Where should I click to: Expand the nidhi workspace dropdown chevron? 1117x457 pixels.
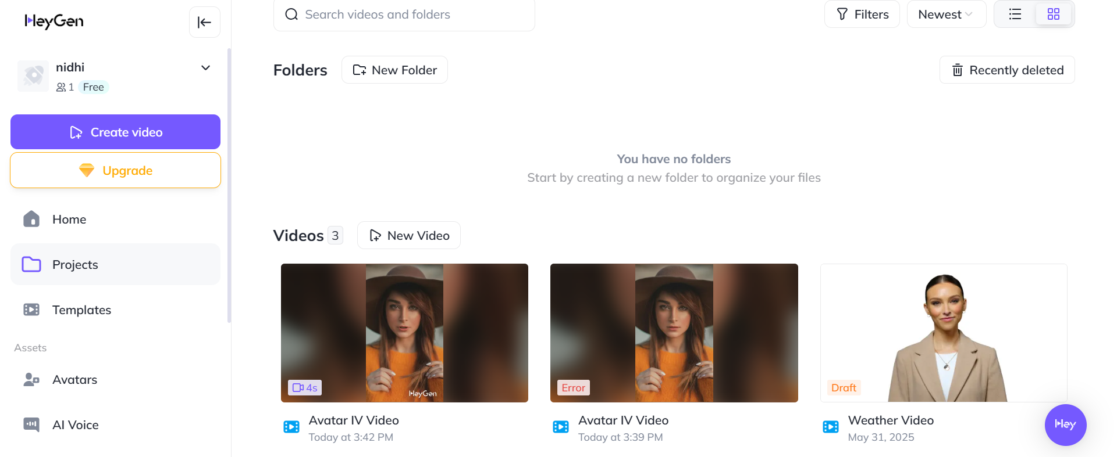205,68
